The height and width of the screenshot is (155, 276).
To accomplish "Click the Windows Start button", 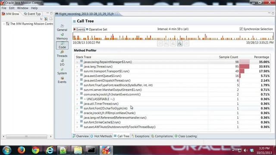I will (x=7, y=150).
